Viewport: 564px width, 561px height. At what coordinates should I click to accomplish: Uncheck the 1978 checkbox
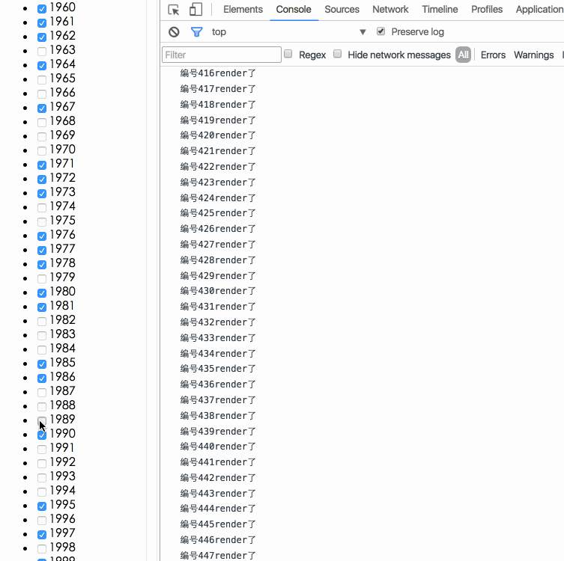[x=42, y=265]
